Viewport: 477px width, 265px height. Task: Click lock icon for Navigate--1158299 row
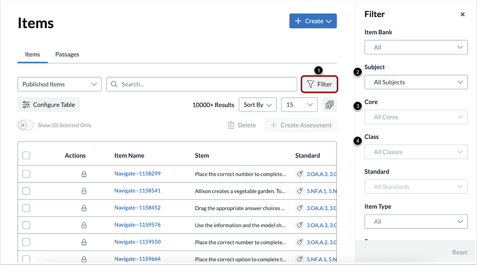click(84, 174)
